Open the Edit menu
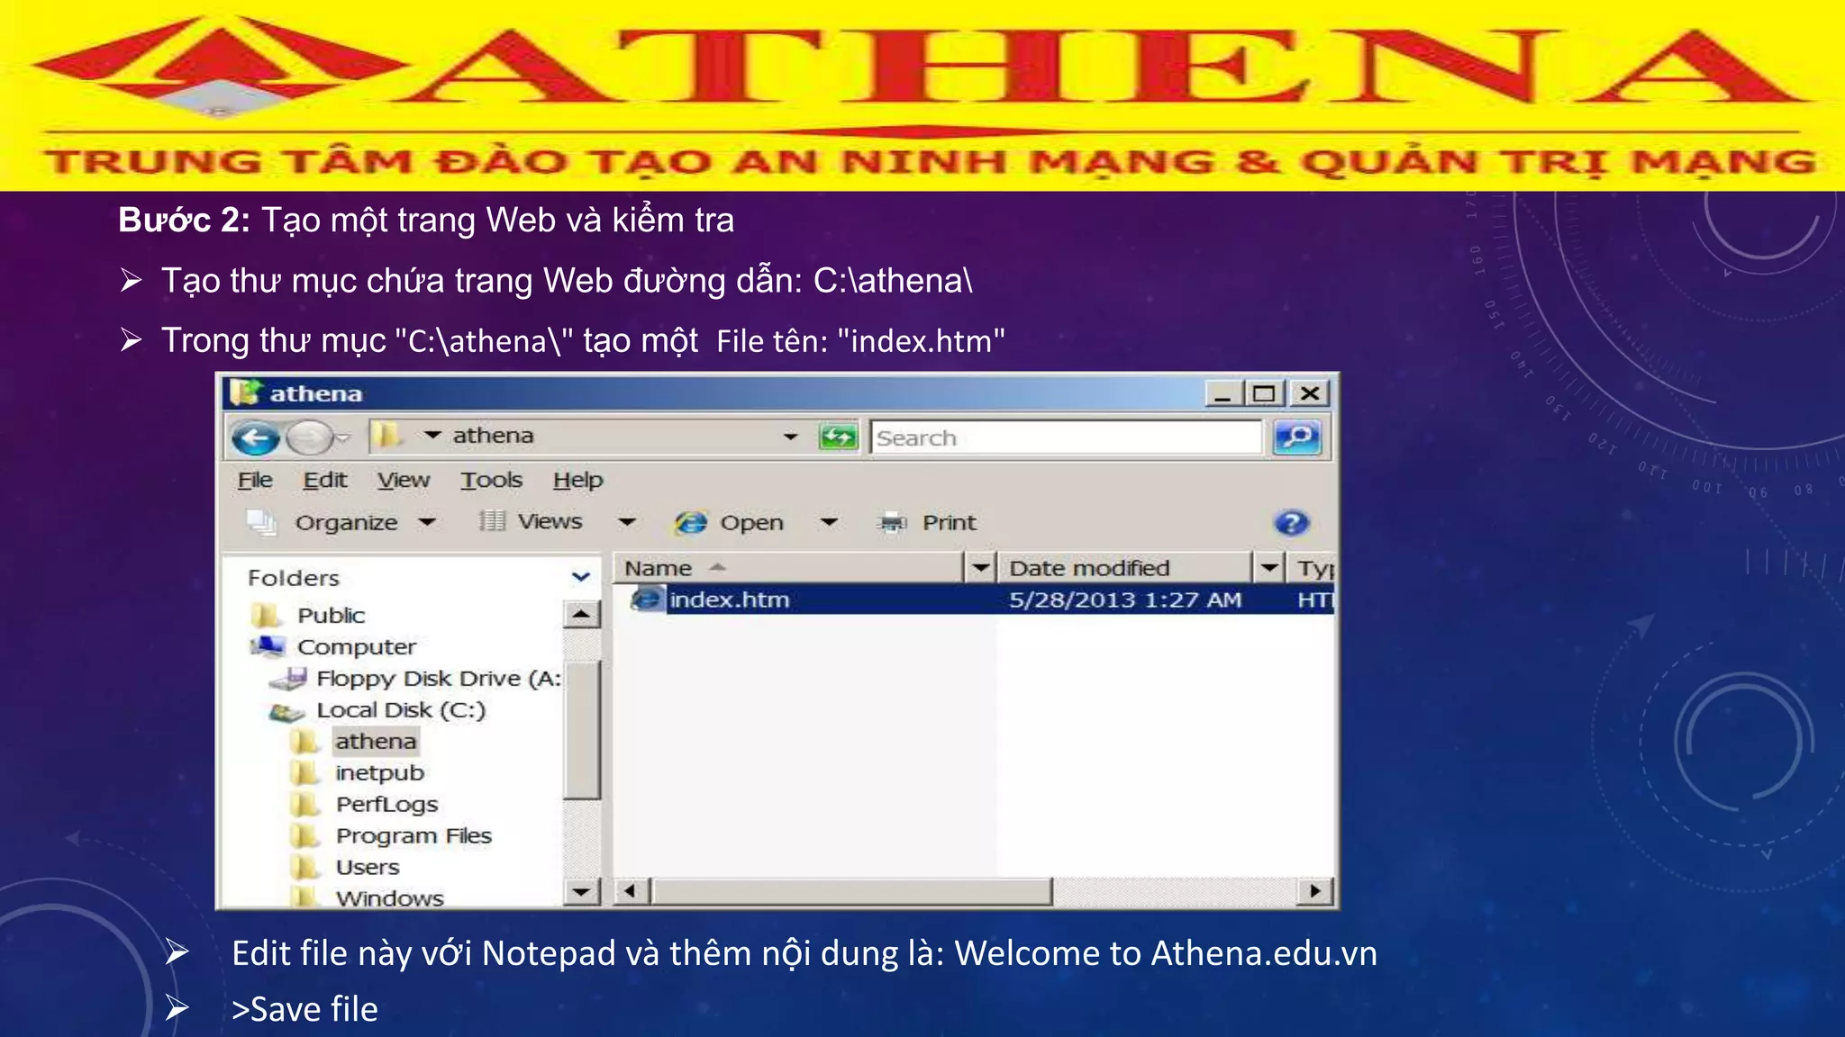Viewport: 1845px width, 1037px height. click(324, 481)
